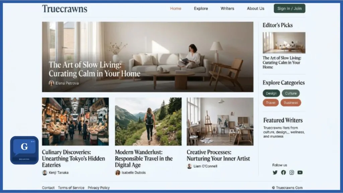Go to the Explore menu item
This screenshot has height=193, width=343.
coord(201,8)
